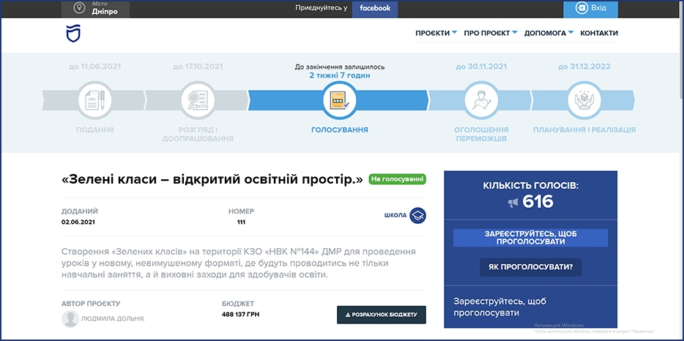Image resolution: width=684 pixels, height=341 pixels.
Task: Click the Як проголосувати? button
Action: coord(530,267)
